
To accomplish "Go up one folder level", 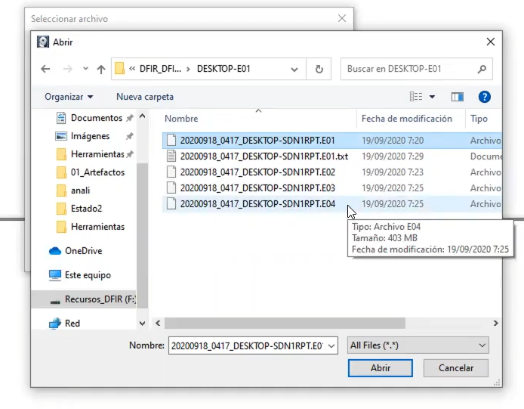I will point(101,69).
